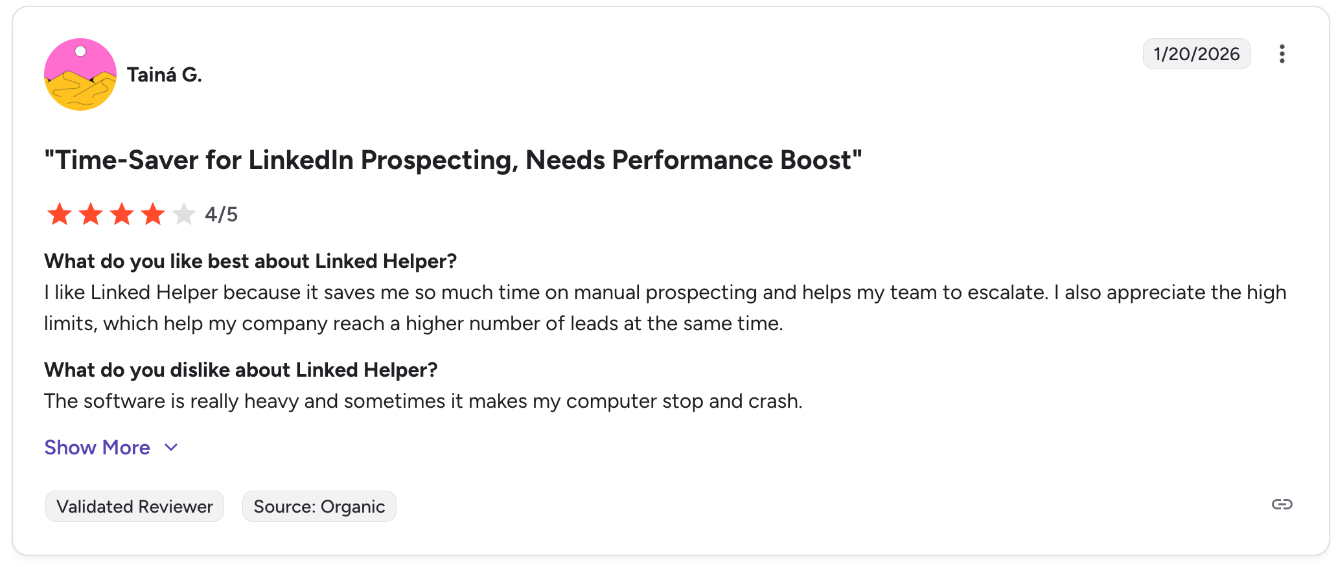Open the three-dot options menu
This screenshot has height=567, width=1336.
pyautogui.click(x=1282, y=54)
